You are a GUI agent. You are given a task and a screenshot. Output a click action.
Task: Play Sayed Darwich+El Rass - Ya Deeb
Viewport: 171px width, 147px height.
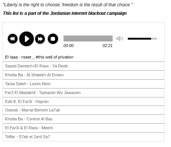(x=83, y=66)
